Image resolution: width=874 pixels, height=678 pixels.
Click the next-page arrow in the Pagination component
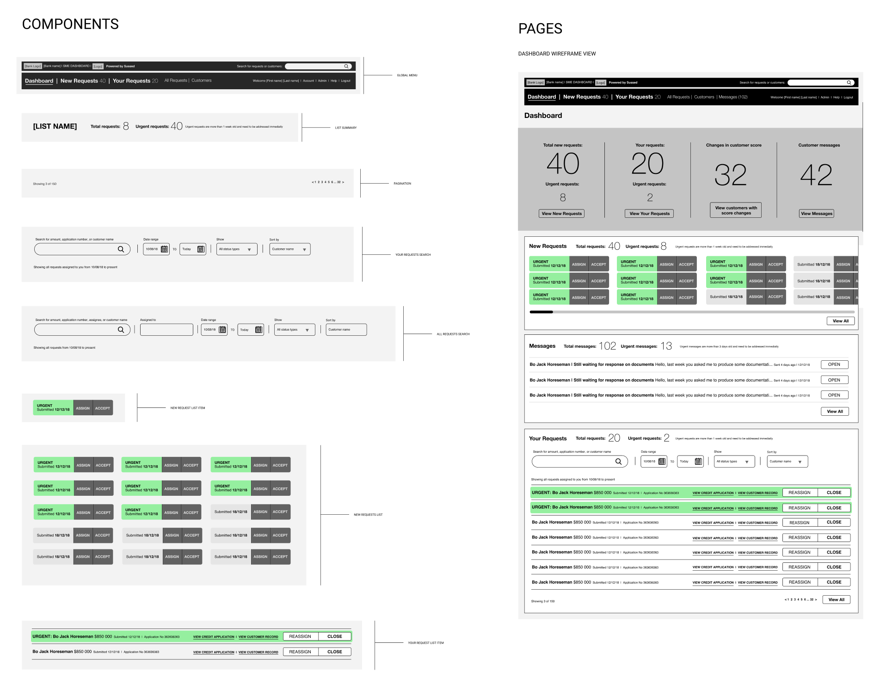click(x=343, y=182)
